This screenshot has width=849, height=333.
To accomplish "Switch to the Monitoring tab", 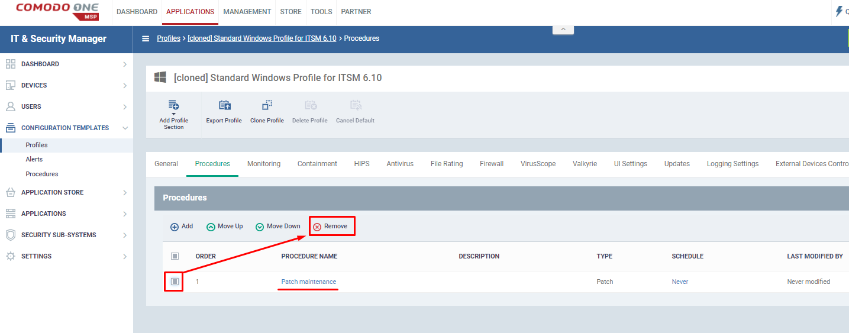I will [264, 164].
